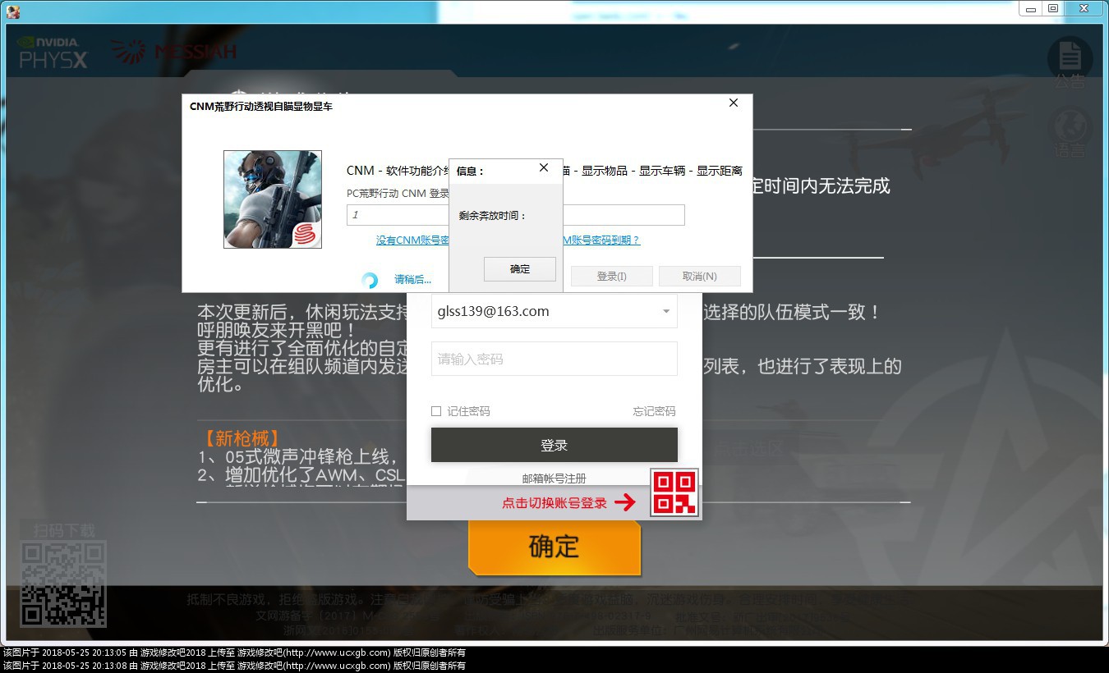This screenshot has height=673, width=1109.
Task: Click the 登录(I) button in CNM window
Action: click(611, 277)
